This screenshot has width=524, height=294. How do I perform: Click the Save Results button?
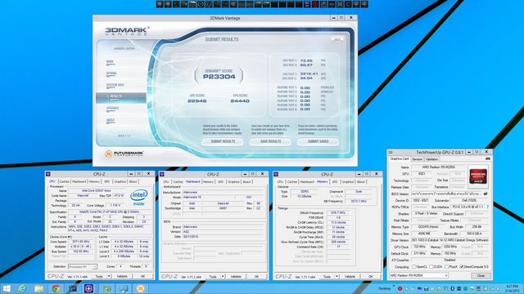pyautogui.click(x=270, y=141)
